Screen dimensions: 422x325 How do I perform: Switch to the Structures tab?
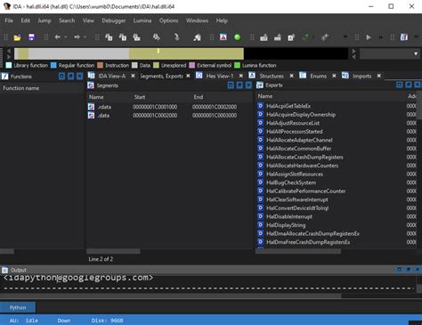pyautogui.click(x=272, y=76)
